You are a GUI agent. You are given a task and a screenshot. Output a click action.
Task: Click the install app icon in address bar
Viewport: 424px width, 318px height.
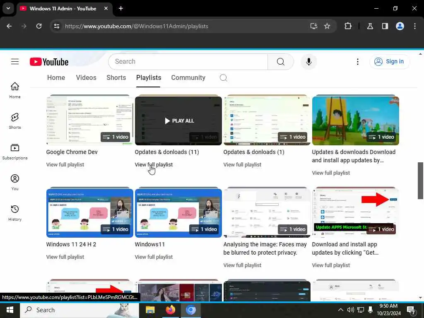(x=314, y=26)
